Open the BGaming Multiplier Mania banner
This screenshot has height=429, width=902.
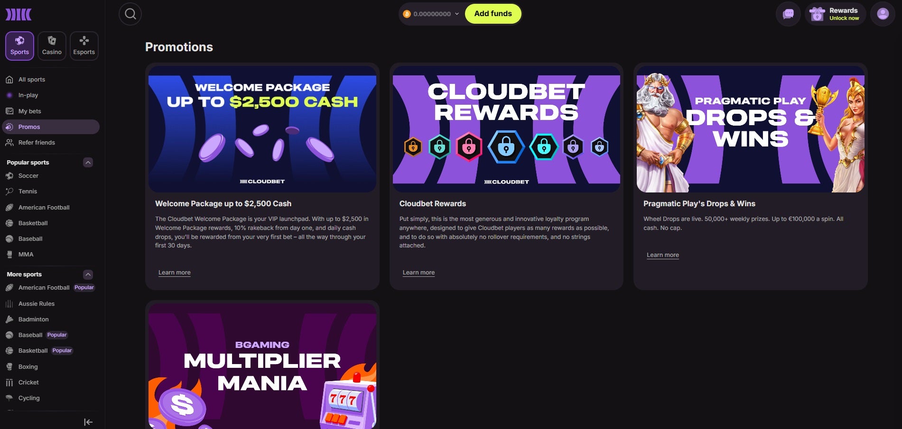(x=262, y=366)
